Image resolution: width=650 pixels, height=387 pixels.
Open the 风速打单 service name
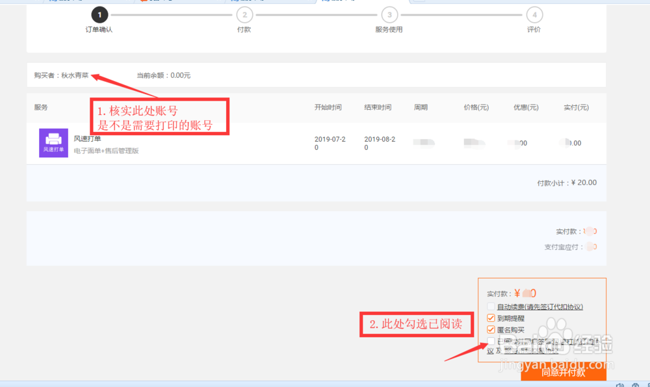pyautogui.click(x=87, y=138)
